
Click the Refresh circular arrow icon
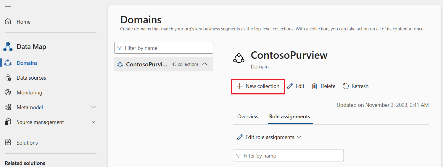pyautogui.click(x=345, y=86)
